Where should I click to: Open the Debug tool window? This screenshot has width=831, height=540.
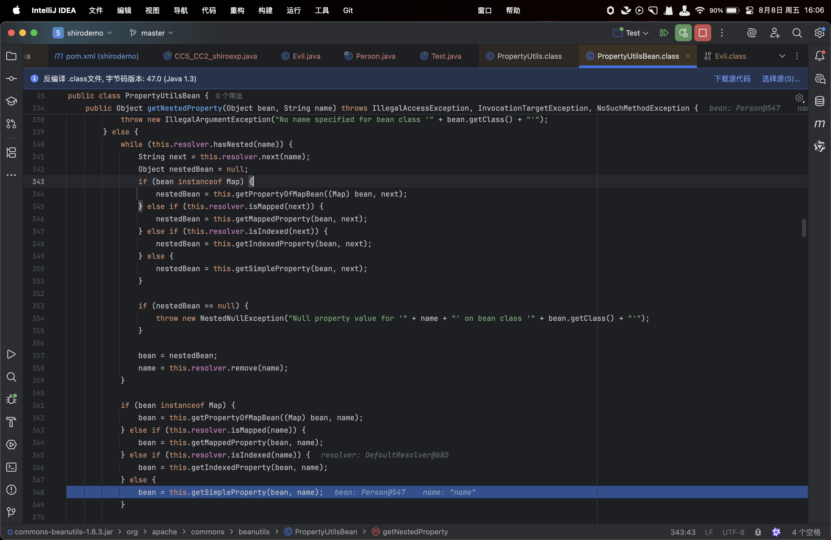coord(11,399)
